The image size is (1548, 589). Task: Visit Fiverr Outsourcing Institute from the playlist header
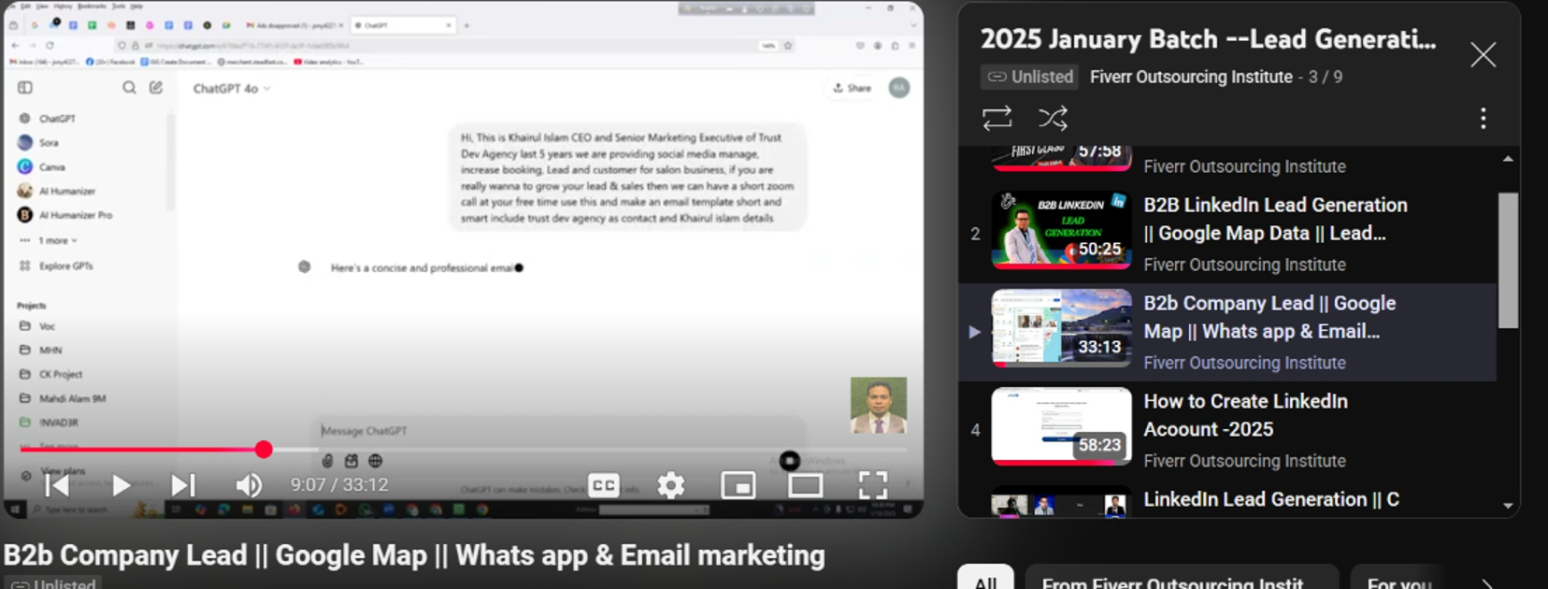1191,77
